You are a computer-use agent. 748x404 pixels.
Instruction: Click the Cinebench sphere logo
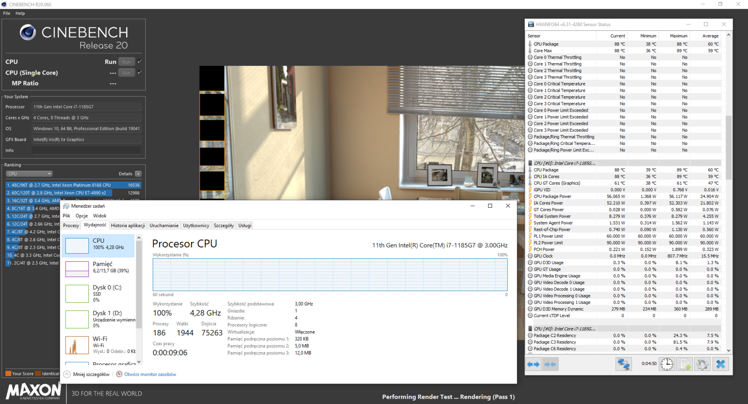pos(28,32)
